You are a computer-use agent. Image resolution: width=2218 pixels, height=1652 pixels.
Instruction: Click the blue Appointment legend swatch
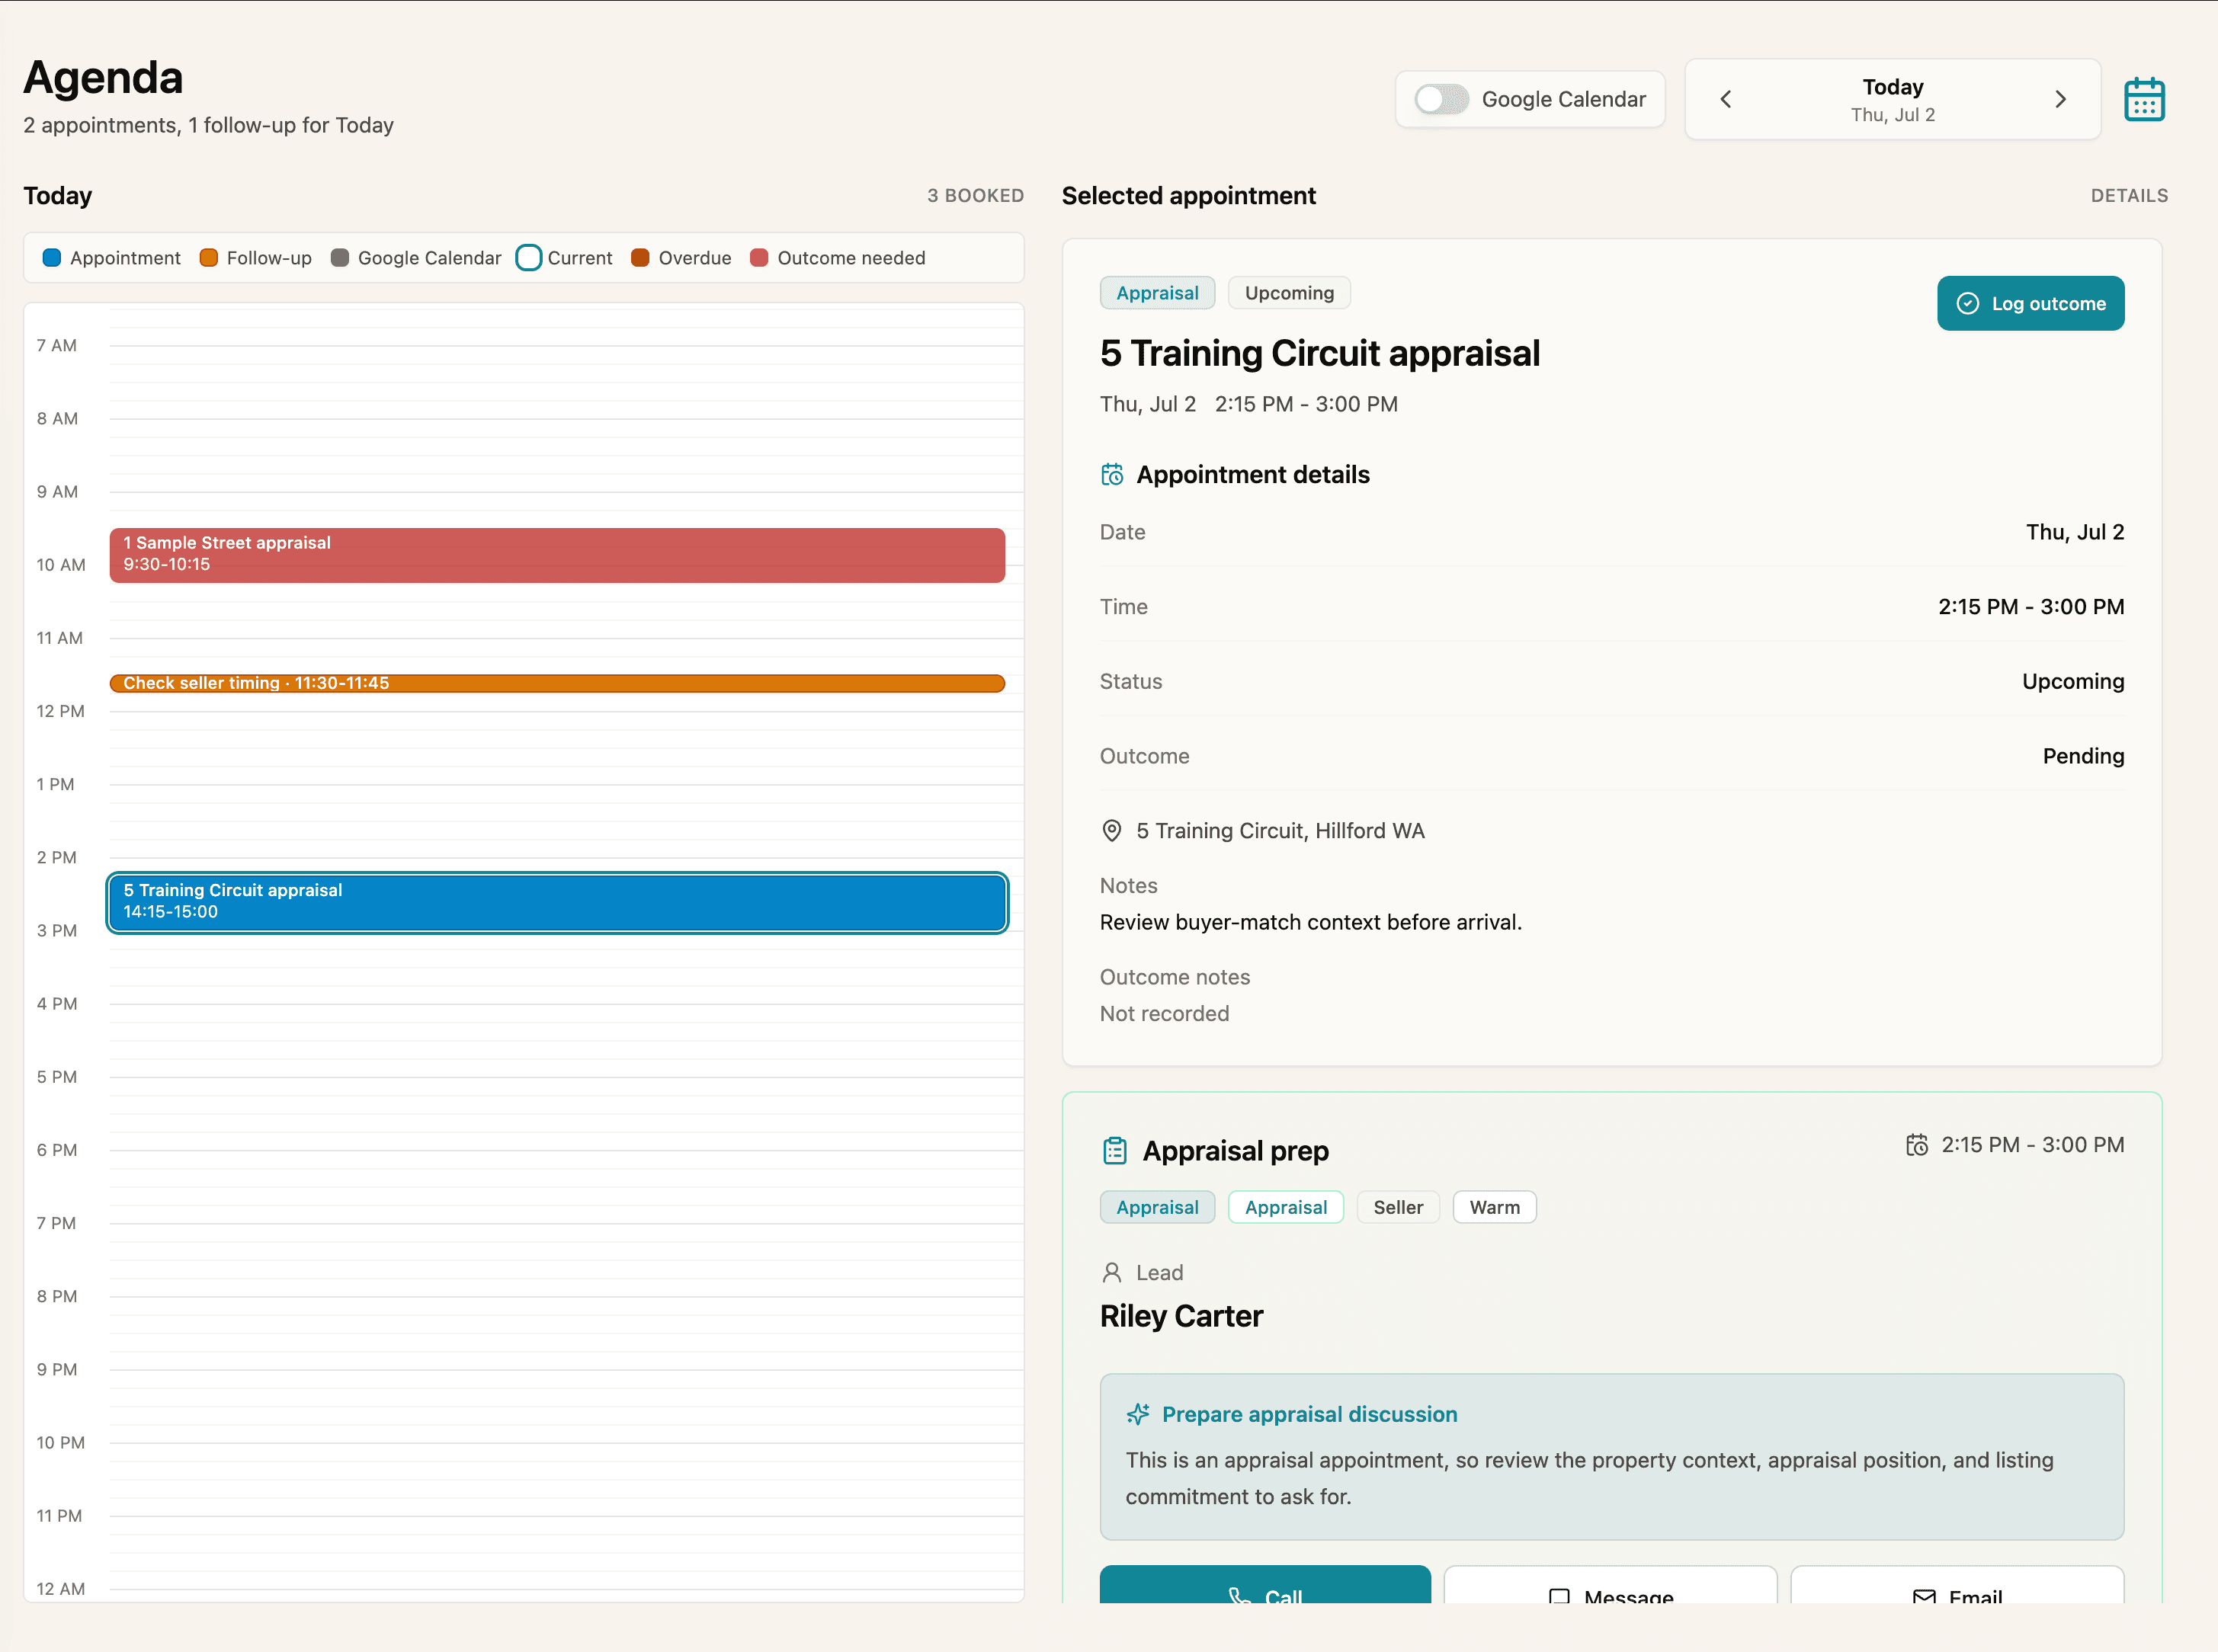(x=52, y=258)
